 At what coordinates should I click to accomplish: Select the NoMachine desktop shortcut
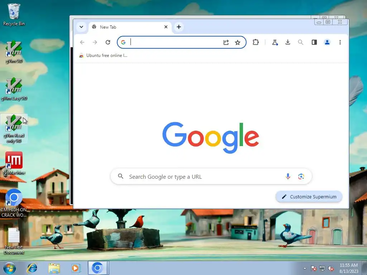[14, 163]
